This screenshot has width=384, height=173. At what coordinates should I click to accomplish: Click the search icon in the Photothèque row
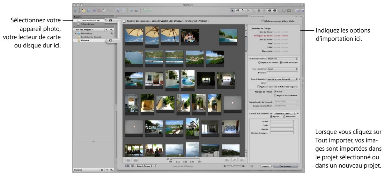pyautogui.click(x=111, y=33)
